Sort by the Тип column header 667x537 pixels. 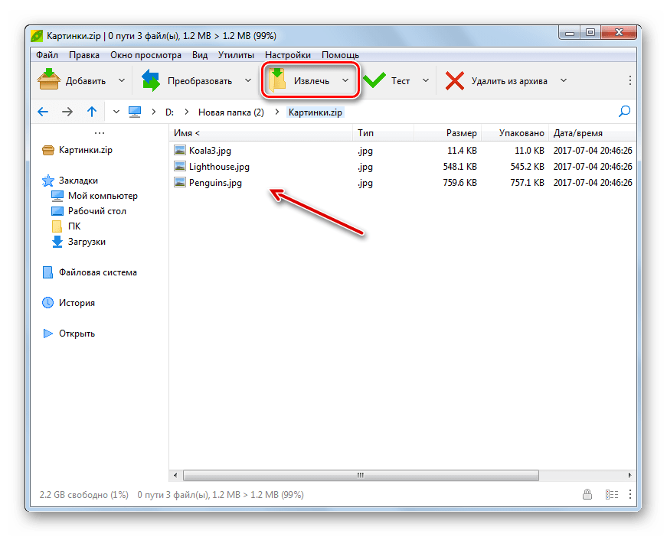pos(383,133)
